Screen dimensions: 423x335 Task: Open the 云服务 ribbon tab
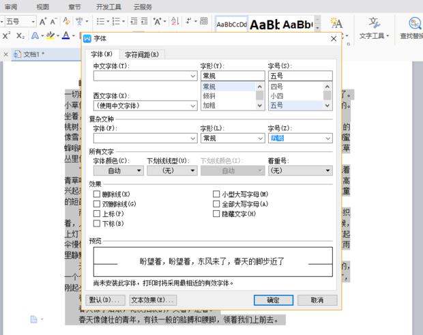[x=143, y=7]
